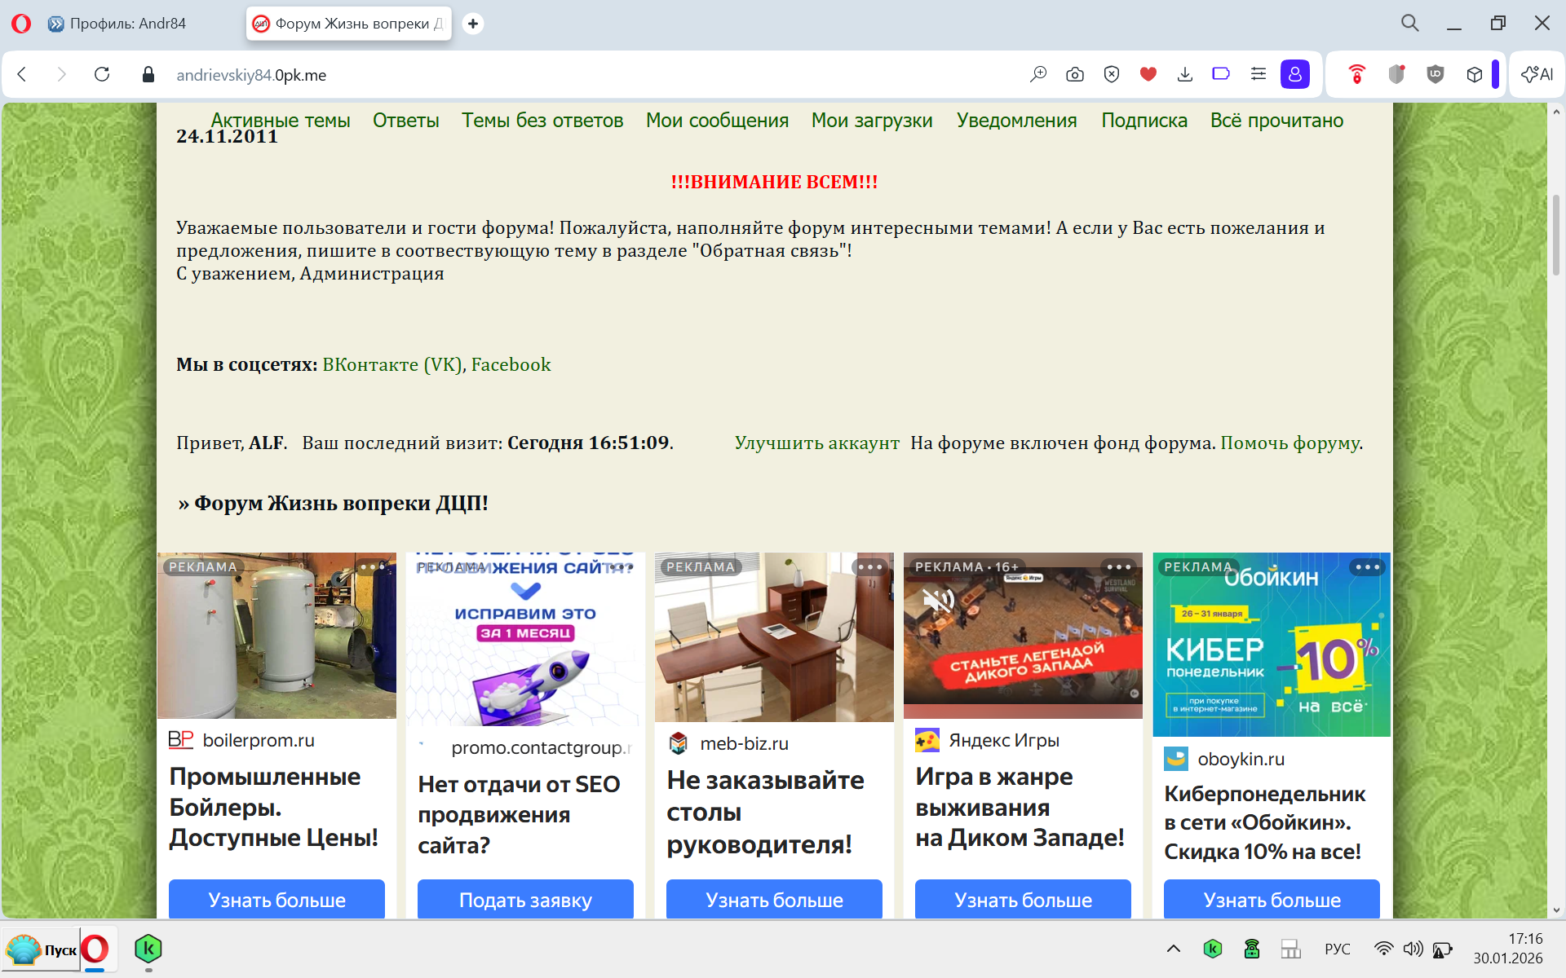Screen dimensions: 1566x978
Task: Click the page vertical scrollbar thumb
Action: [1555, 236]
